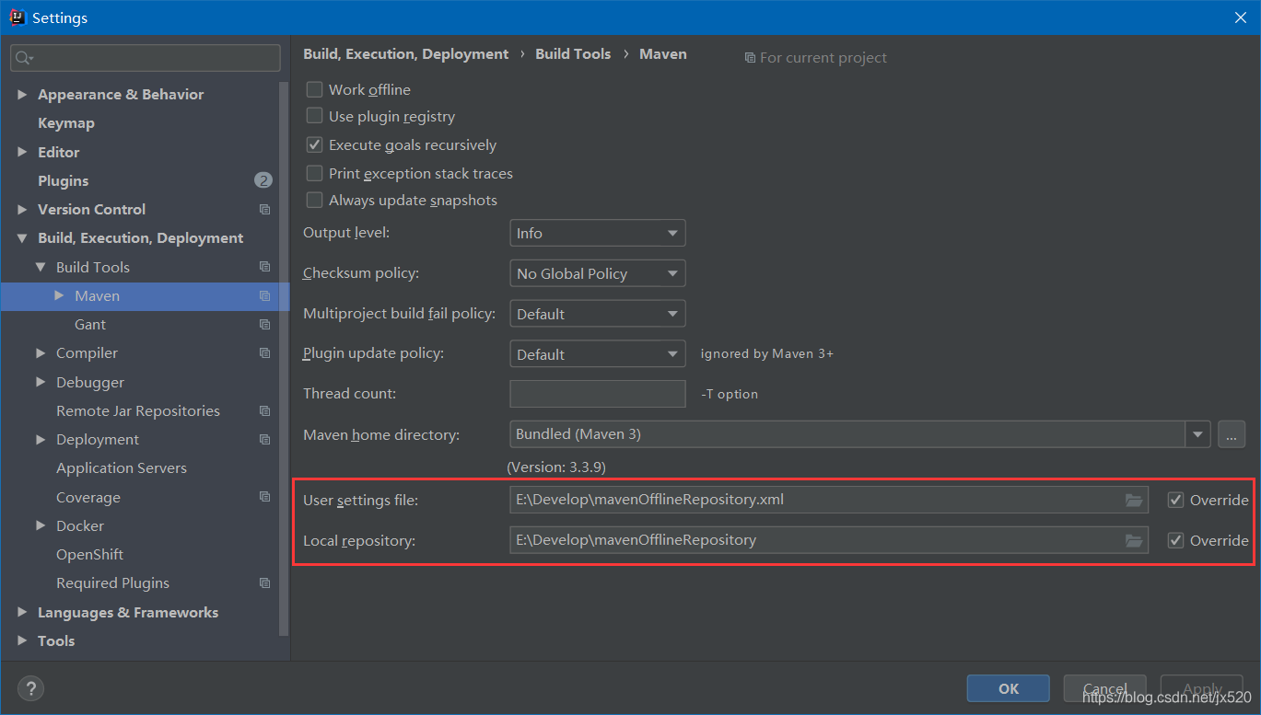
Task: Open the Checksum policy dropdown
Action: (597, 273)
